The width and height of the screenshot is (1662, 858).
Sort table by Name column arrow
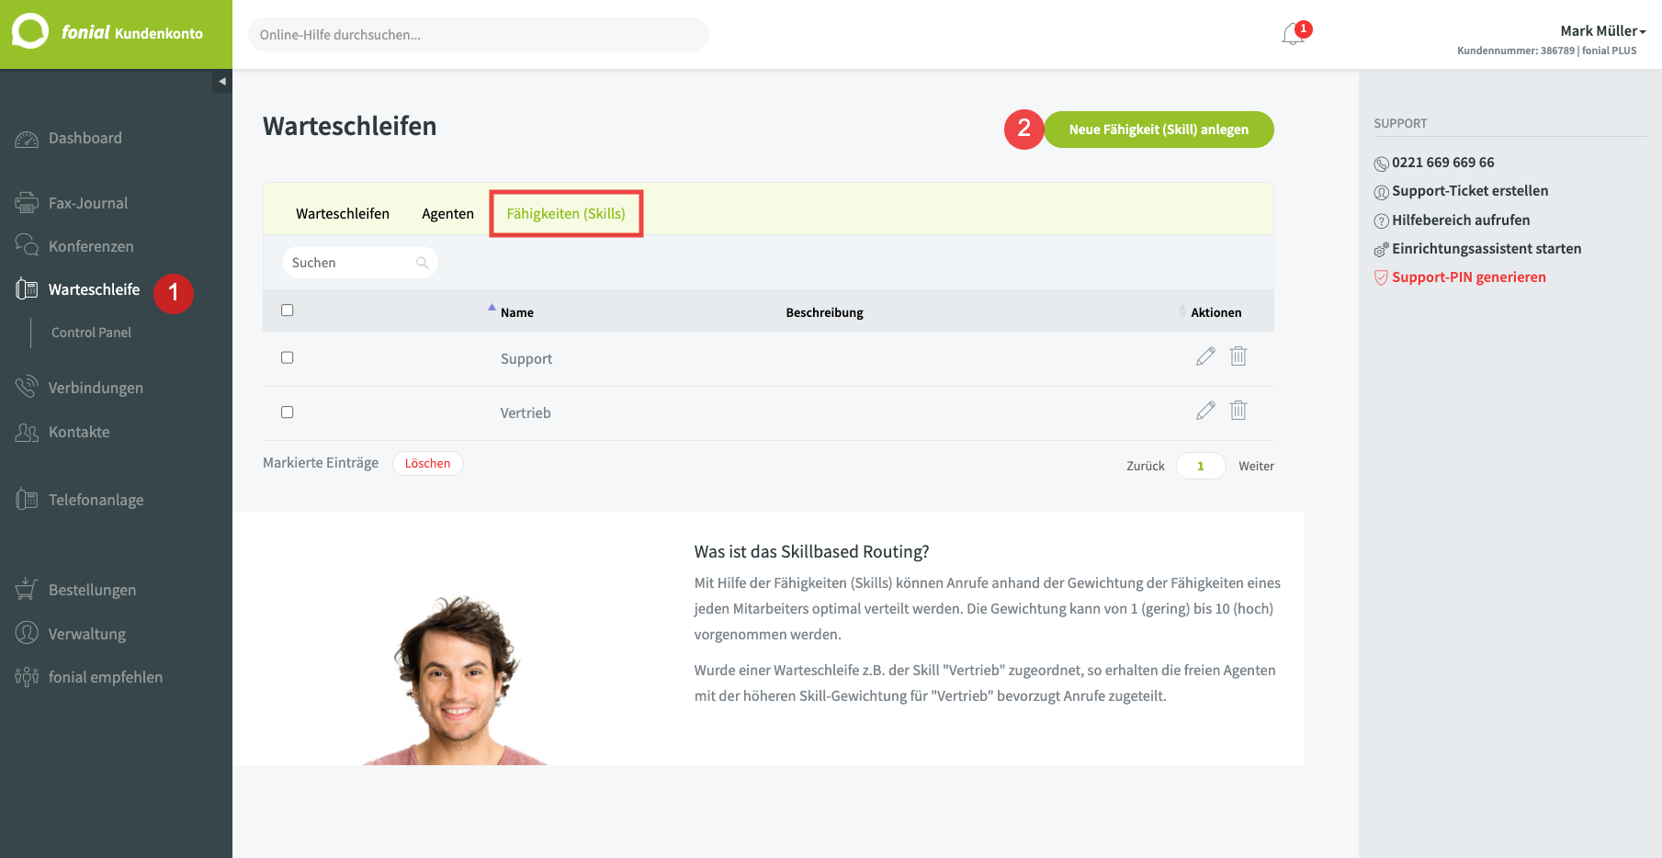pyautogui.click(x=492, y=308)
